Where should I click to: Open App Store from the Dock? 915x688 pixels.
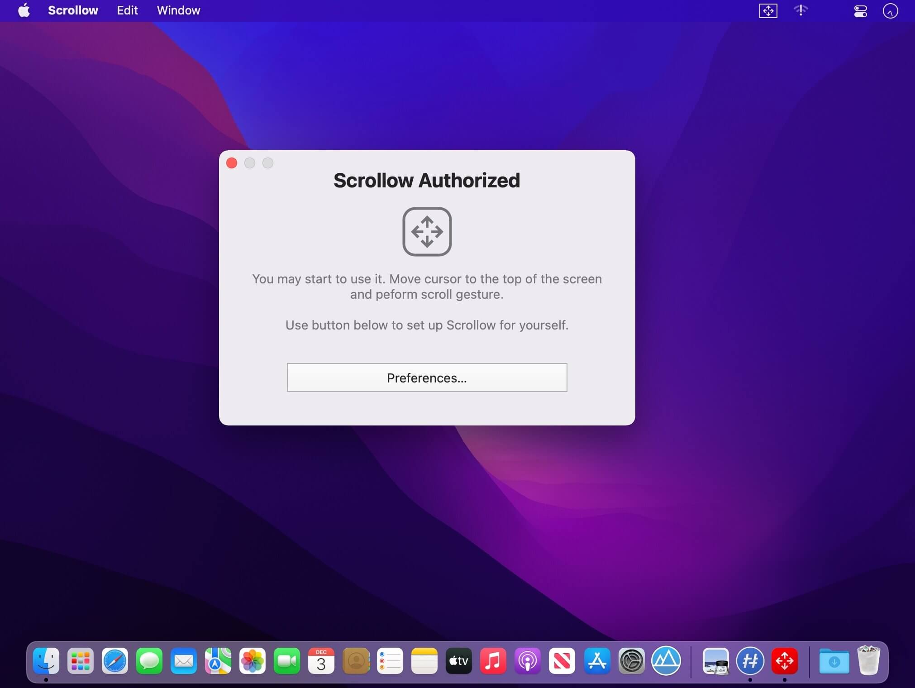coord(597,661)
